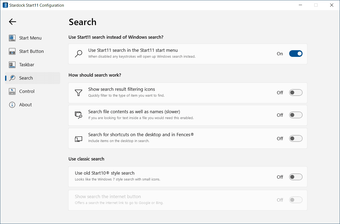Click the file contents search icon
340x224 pixels.
[x=78, y=115]
